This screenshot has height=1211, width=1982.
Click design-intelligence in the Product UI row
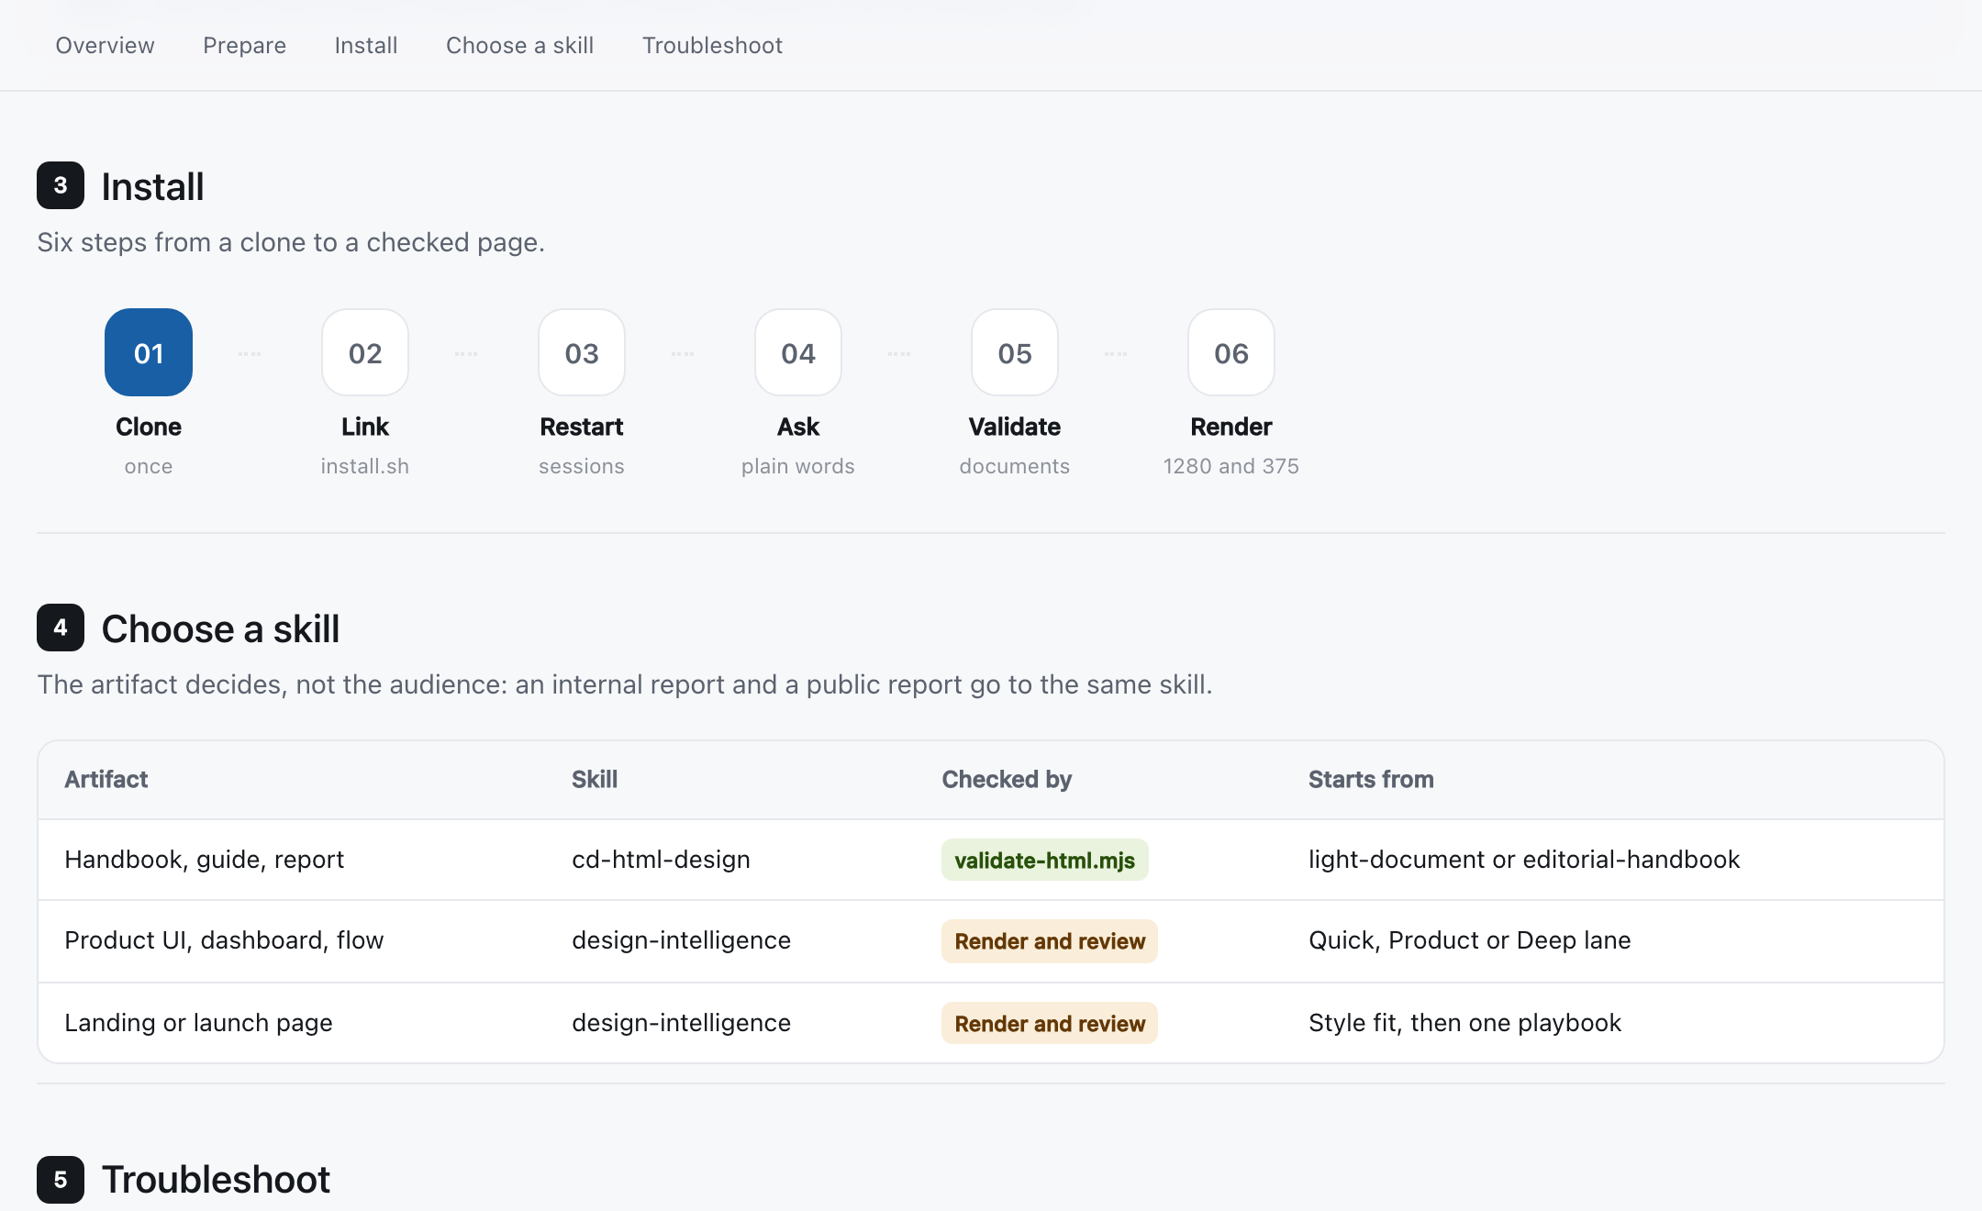pyautogui.click(x=681, y=940)
